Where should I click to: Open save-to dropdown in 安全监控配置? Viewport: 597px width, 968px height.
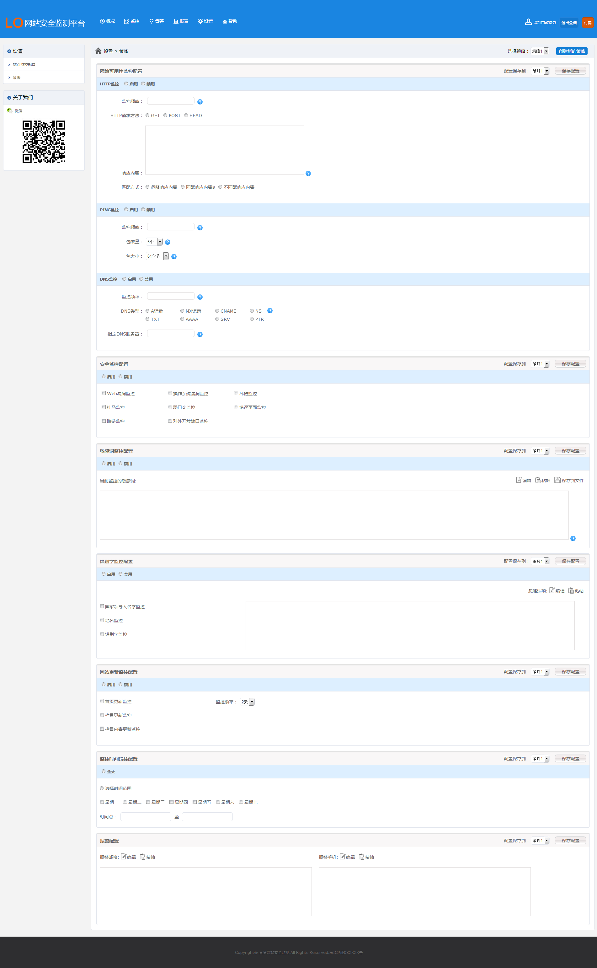click(x=540, y=364)
